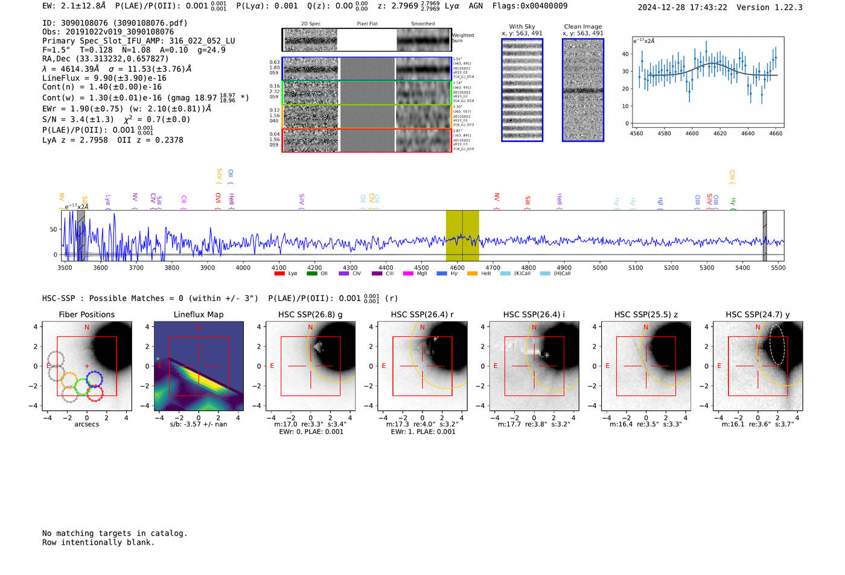The image size is (845, 575).
Task: Select the MgII magenta legend swatch
Action: [408, 273]
